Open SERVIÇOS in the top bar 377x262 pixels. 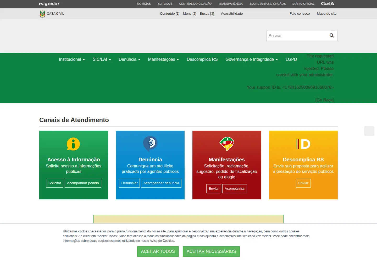pyautogui.click(x=165, y=4)
